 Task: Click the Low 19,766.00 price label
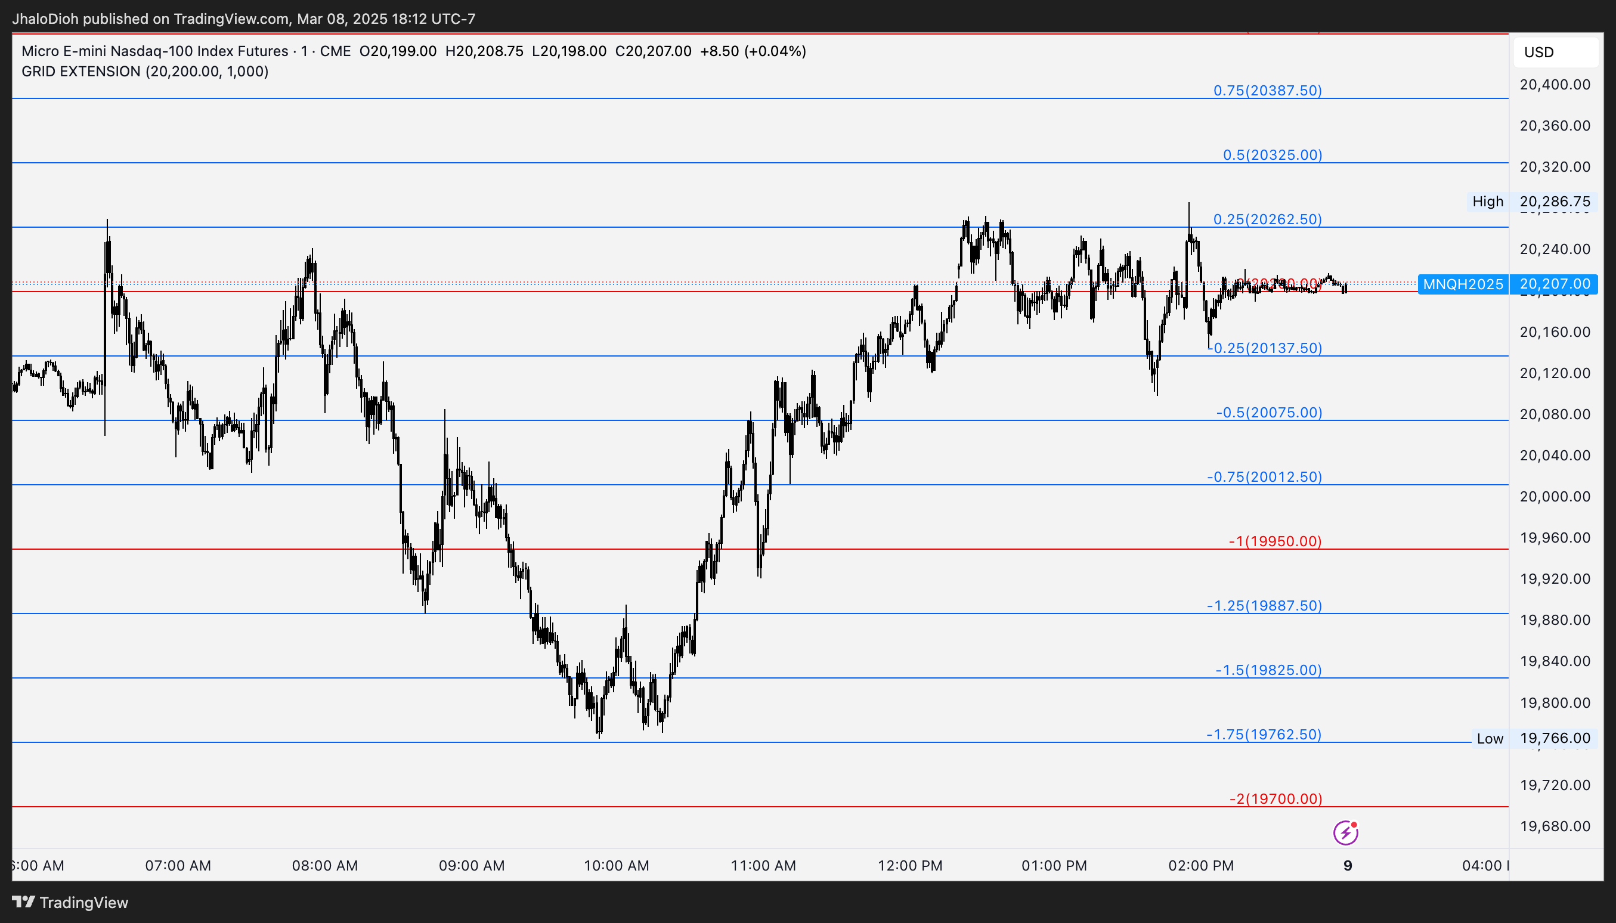click(1534, 738)
